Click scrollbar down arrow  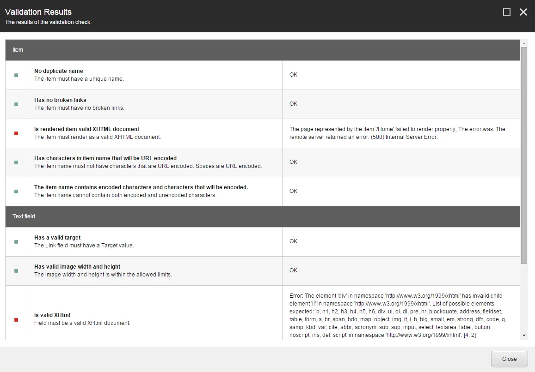524,336
